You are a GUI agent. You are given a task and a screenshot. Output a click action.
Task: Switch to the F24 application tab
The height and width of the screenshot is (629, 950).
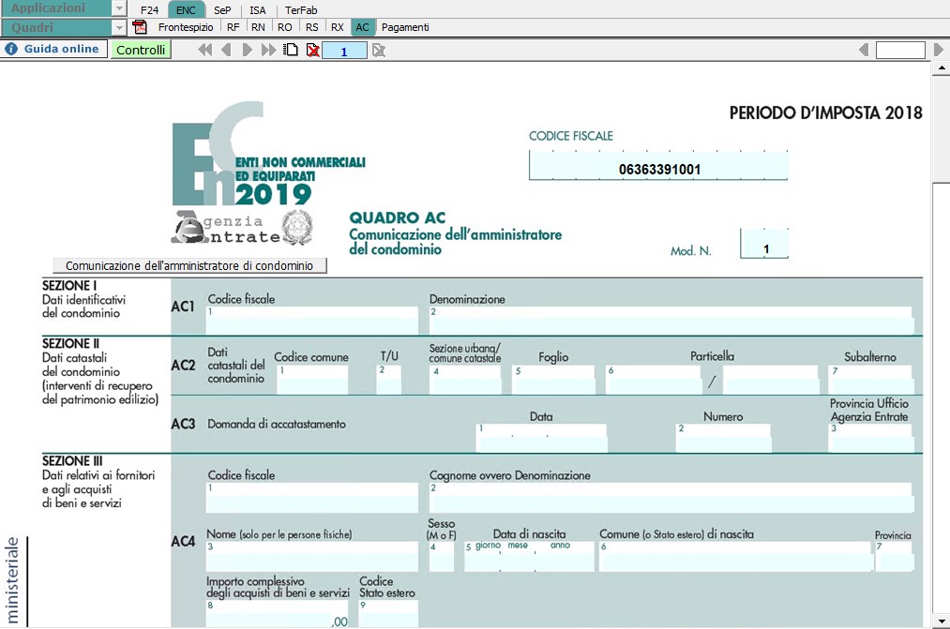pyautogui.click(x=149, y=9)
